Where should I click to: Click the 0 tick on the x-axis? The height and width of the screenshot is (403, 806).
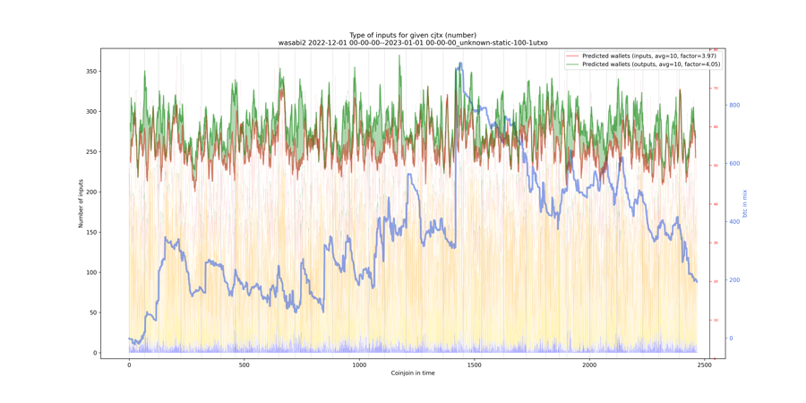(129, 365)
